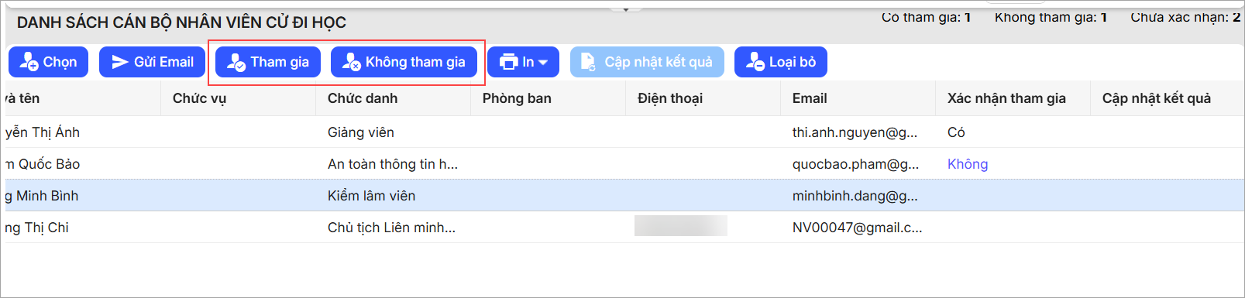Click the Phòng ban column header
Image resolution: width=1245 pixels, height=298 pixels.
(517, 98)
